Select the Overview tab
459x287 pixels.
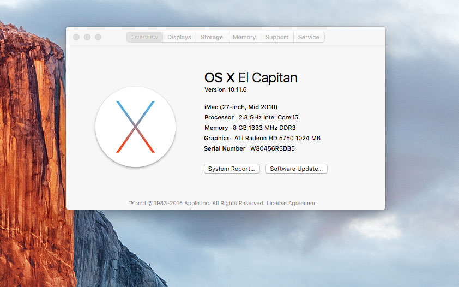coord(144,37)
